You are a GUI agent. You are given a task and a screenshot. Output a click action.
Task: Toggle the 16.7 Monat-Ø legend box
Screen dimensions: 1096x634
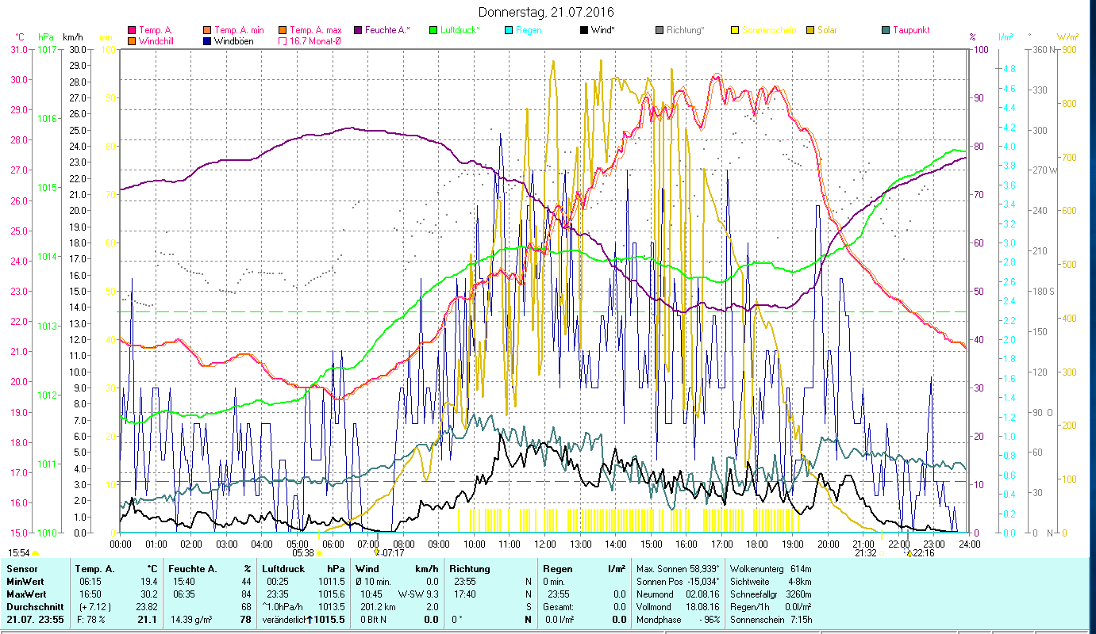[283, 41]
